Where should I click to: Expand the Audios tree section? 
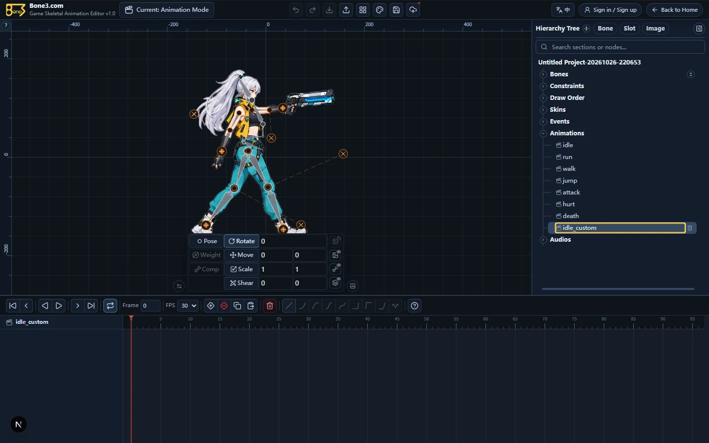click(543, 240)
